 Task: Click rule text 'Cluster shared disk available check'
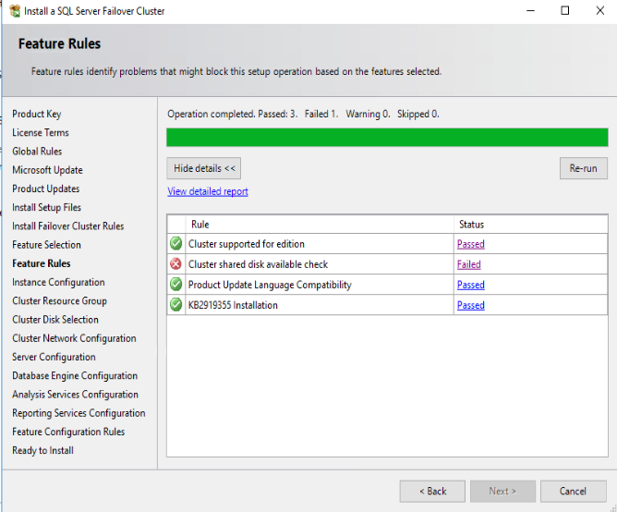point(258,264)
